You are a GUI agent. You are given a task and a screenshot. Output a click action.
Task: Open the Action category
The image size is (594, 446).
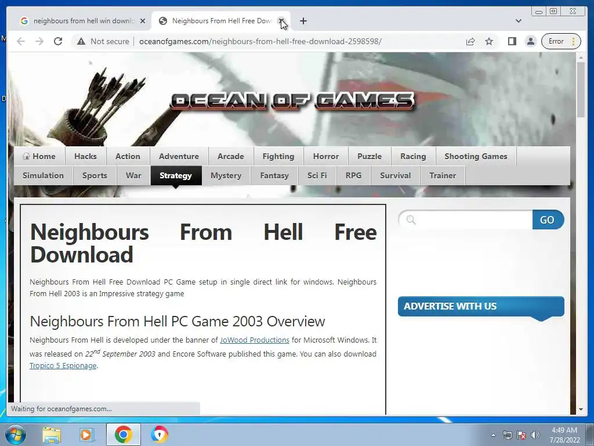coord(128,156)
